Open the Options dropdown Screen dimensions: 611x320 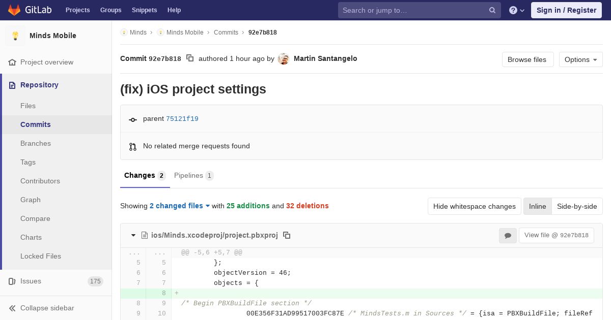pyautogui.click(x=581, y=59)
